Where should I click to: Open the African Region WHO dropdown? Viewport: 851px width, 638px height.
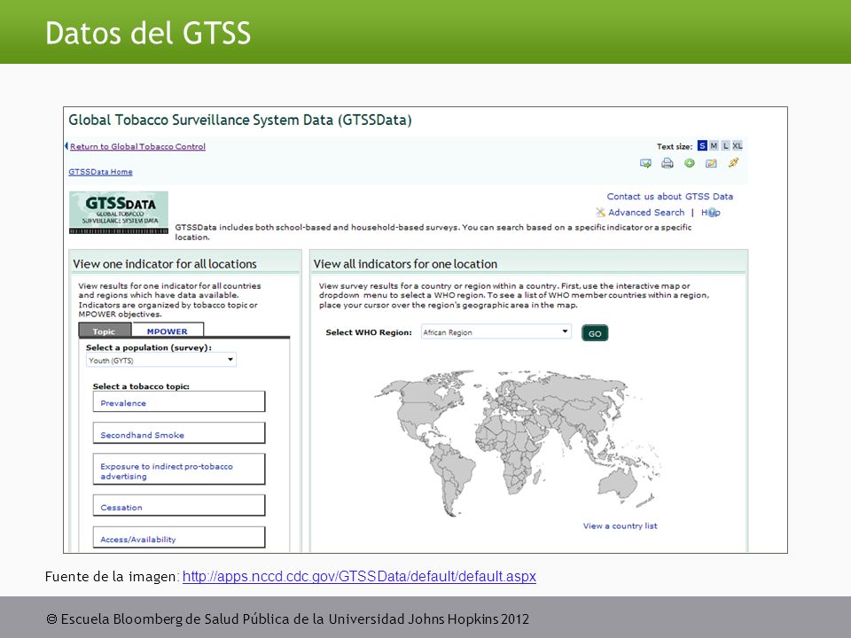coord(496,332)
